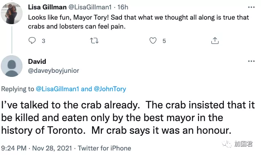Viewport: 261px width, 155px height.
Task: Open replies on Lisa Gillman's tweet
Action: 32,40
